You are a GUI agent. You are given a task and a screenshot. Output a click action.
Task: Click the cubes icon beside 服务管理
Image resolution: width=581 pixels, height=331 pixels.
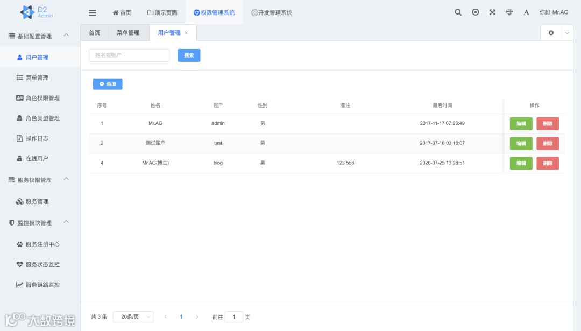click(x=20, y=201)
